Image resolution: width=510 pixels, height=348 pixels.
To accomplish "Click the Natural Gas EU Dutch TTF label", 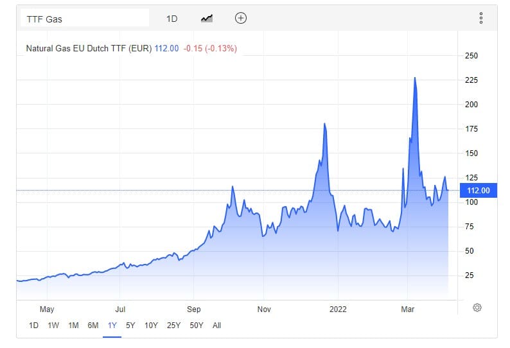I will (88, 48).
